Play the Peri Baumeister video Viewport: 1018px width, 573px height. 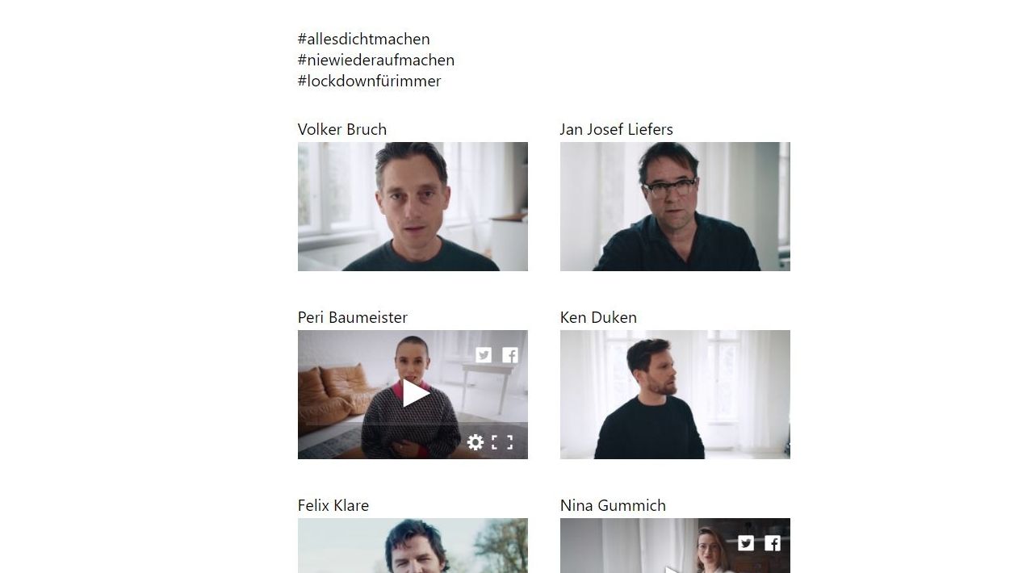(415, 393)
